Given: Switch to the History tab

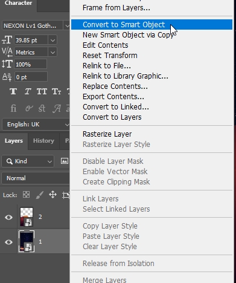Looking at the screenshot, I should click(43, 141).
